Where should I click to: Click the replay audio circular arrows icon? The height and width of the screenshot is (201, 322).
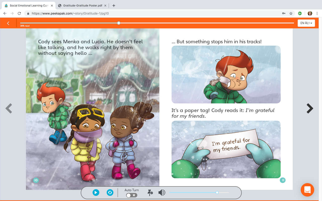[110, 193]
